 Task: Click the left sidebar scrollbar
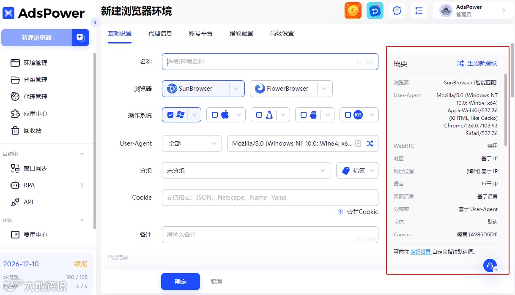pyautogui.click(x=94, y=141)
